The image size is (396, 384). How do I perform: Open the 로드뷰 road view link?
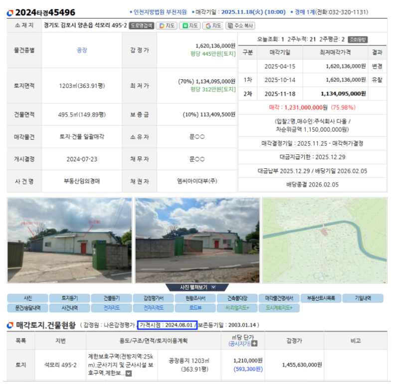195,308
